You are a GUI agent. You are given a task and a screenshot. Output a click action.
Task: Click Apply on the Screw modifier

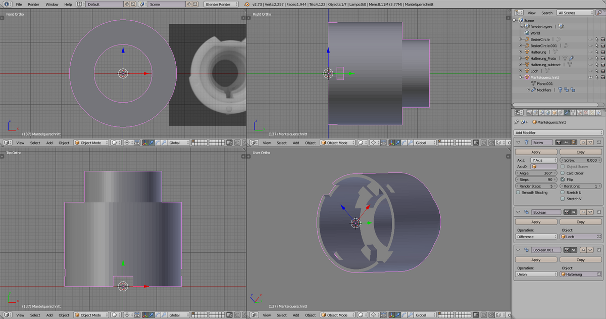tap(536, 152)
